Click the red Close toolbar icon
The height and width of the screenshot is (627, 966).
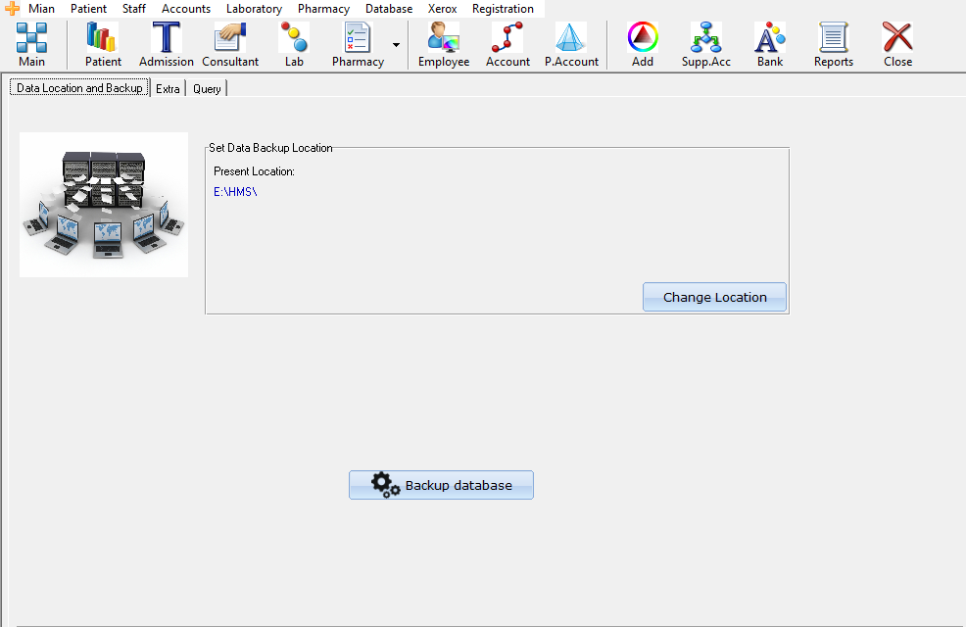[897, 44]
